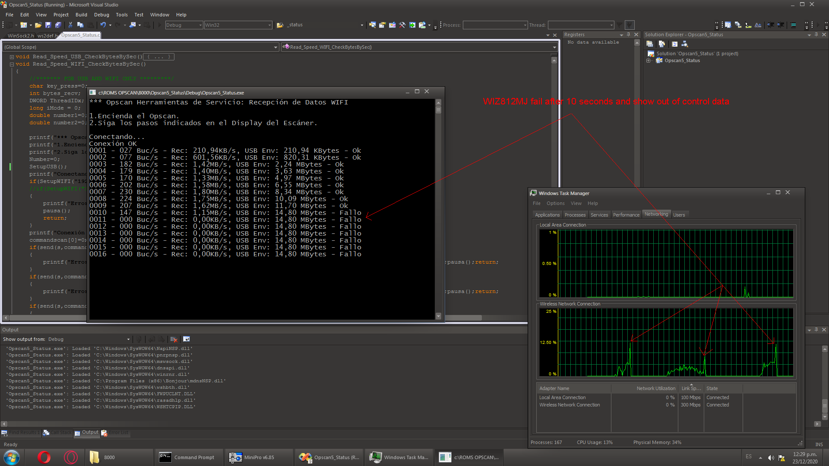Open the Process dropdown in debug toolbar
The width and height of the screenshot is (829, 466).
point(495,25)
